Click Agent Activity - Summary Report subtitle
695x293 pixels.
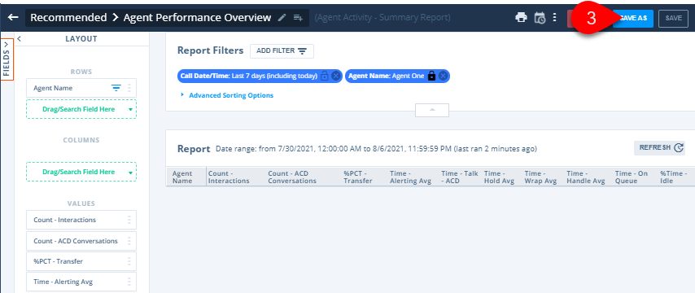click(x=382, y=18)
